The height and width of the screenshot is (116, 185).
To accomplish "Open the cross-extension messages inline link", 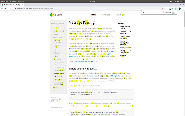I will [x=85, y=61].
